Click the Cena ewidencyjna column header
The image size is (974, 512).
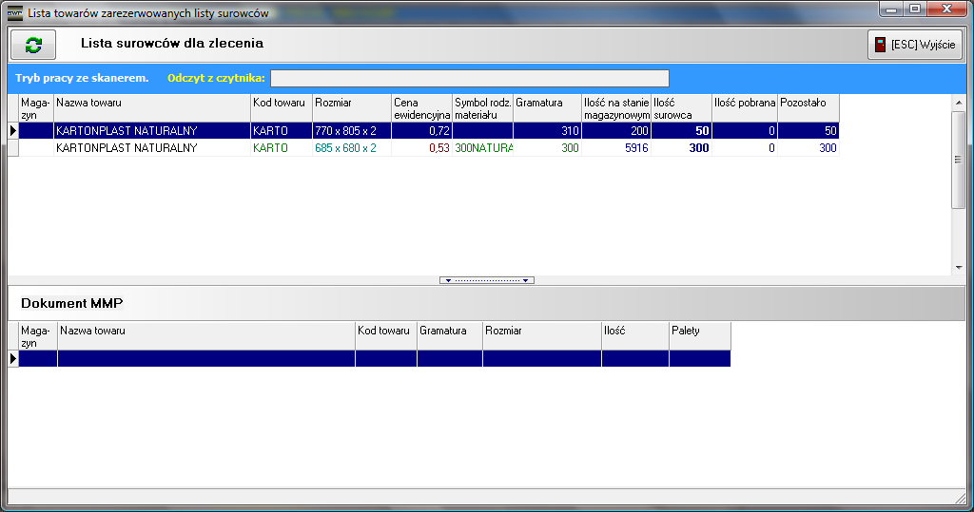pos(420,107)
